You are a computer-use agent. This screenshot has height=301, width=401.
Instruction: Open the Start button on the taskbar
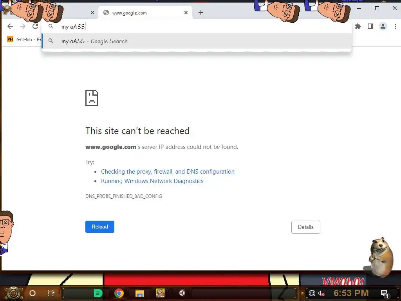14,293
